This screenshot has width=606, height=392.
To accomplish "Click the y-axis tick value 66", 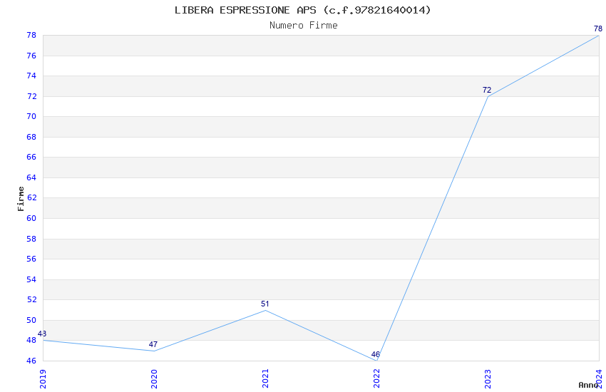I will tap(31, 157).
